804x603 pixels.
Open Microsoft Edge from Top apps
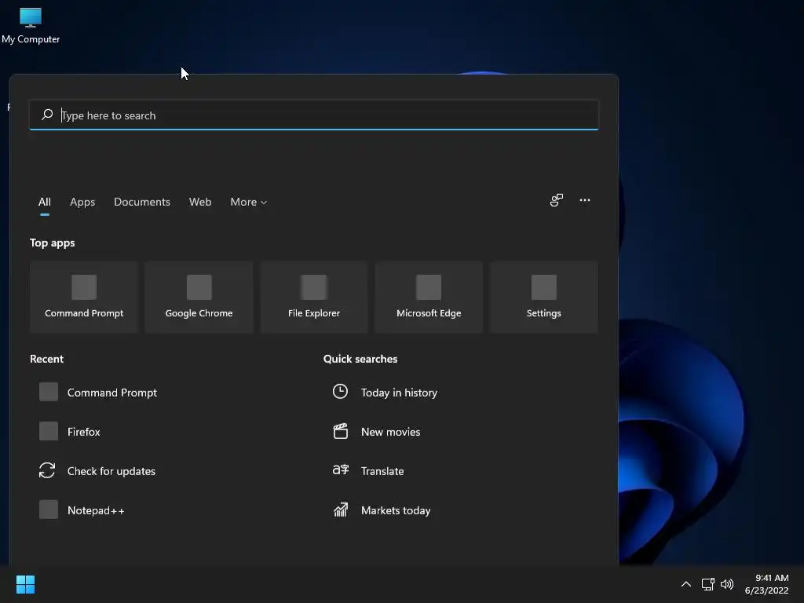click(429, 297)
